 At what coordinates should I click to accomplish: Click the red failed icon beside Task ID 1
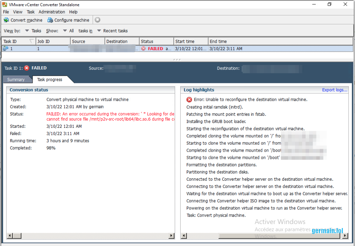click(27, 68)
